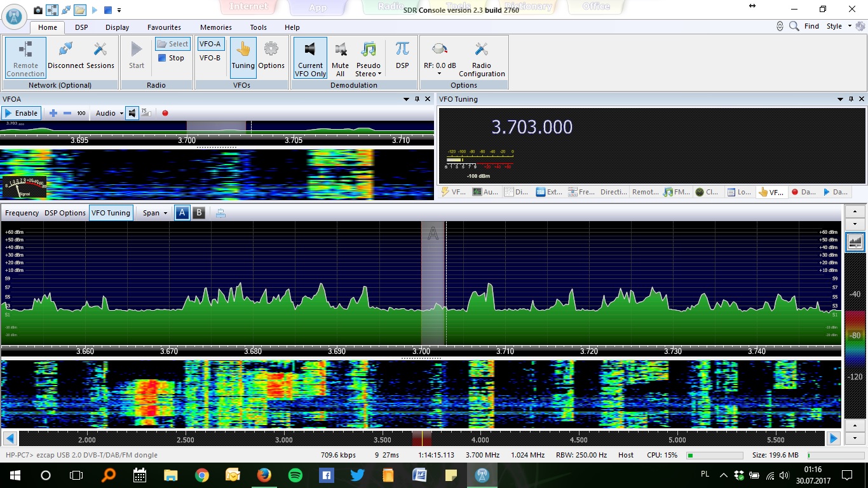This screenshot has height=488, width=868.
Task: Switch to the Display ribbon tab
Action: pyautogui.click(x=117, y=27)
